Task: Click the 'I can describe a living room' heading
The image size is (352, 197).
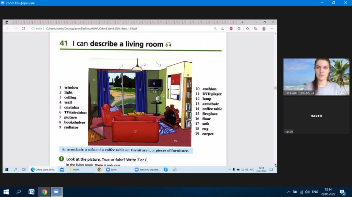Action: (x=118, y=44)
